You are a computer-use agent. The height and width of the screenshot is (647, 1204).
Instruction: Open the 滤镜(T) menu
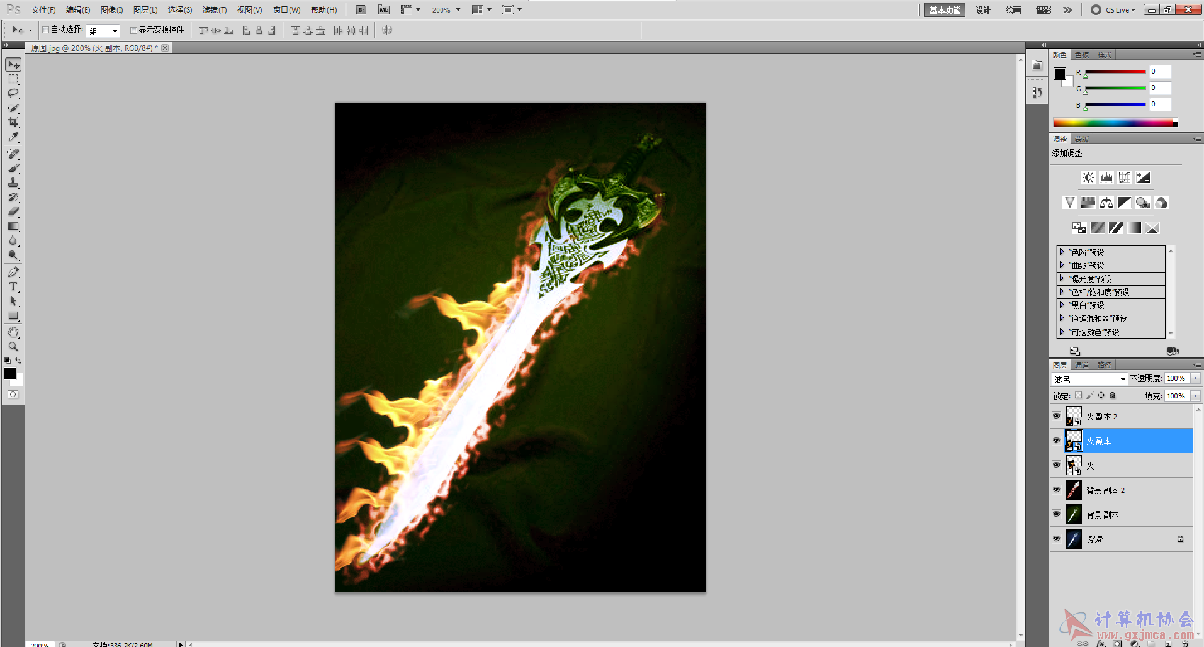[214, 10]
